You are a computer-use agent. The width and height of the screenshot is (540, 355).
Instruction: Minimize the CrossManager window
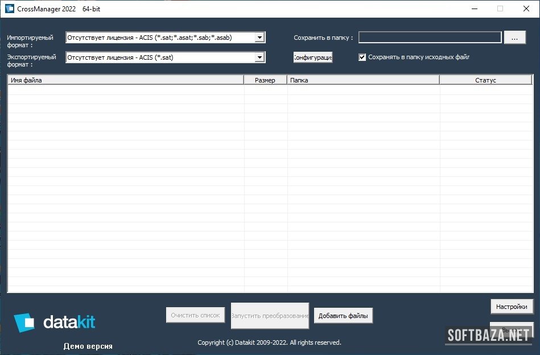pyautogui.click(x=474, y=9)
